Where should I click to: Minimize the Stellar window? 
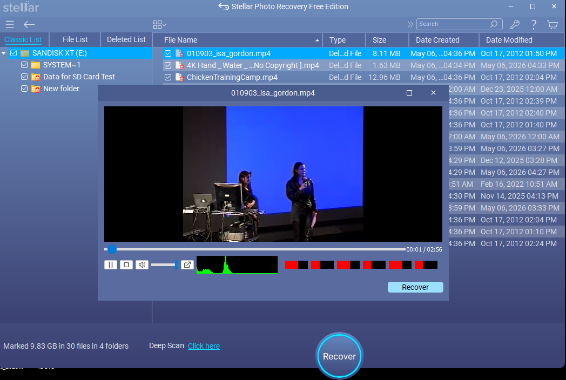(x=511, y=6)
